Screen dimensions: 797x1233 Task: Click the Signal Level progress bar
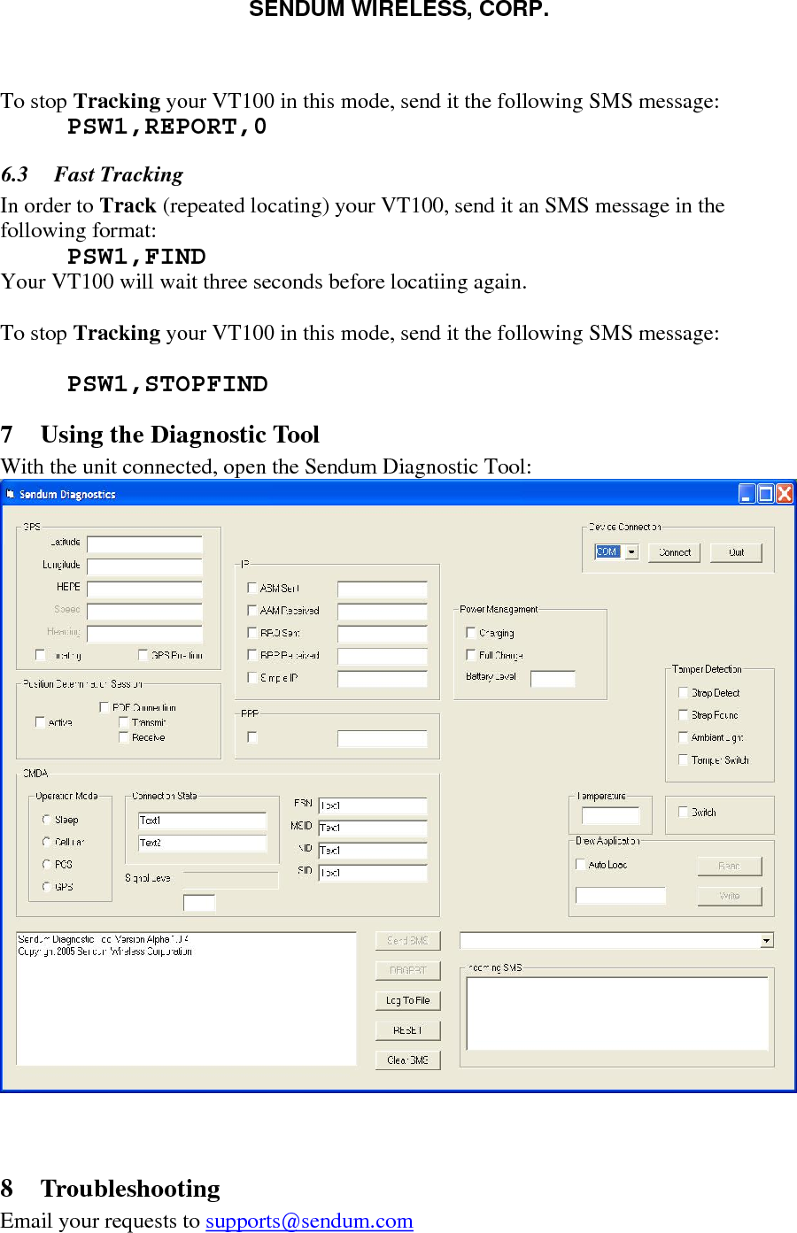[230, 880]
